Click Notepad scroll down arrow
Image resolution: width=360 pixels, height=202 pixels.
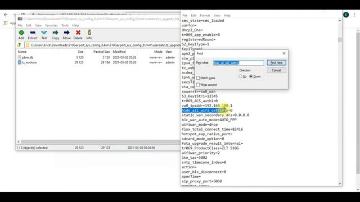(x=340, y=183)
